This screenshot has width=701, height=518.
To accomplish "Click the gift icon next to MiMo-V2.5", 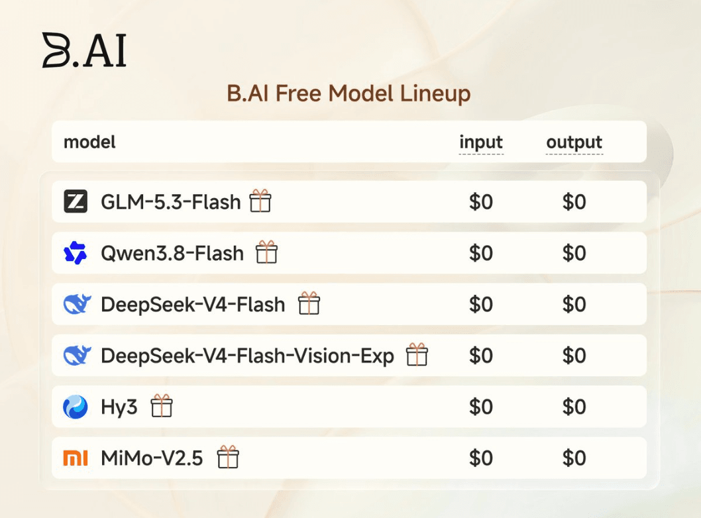I will pos(228,457).
